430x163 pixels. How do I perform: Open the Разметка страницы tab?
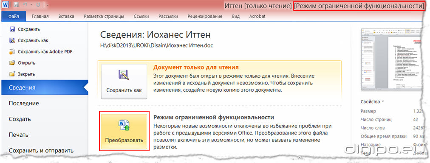tap(104, 17)
